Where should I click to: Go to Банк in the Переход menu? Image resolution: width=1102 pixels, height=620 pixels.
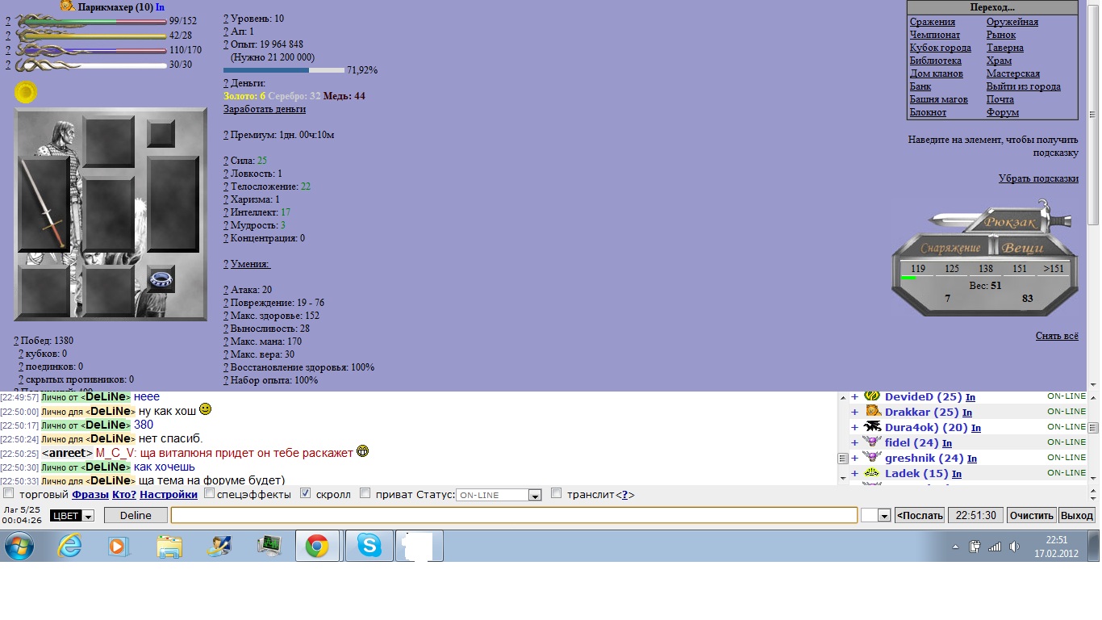tap(920, 86)
